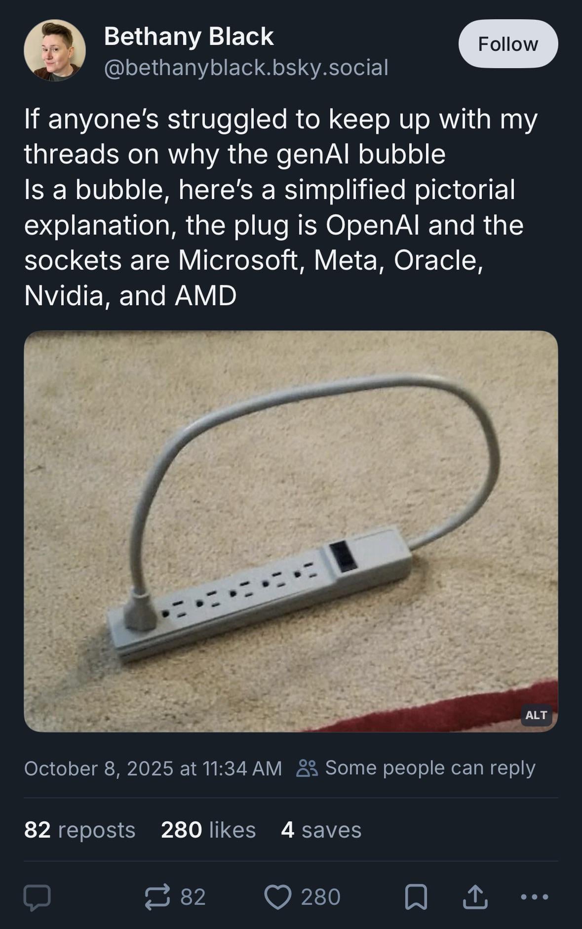View Bethany Black's profile avatar
Image resolution: width=582 pixels, height=929 pixels.
pyautogui.click(x=55, y=50)
